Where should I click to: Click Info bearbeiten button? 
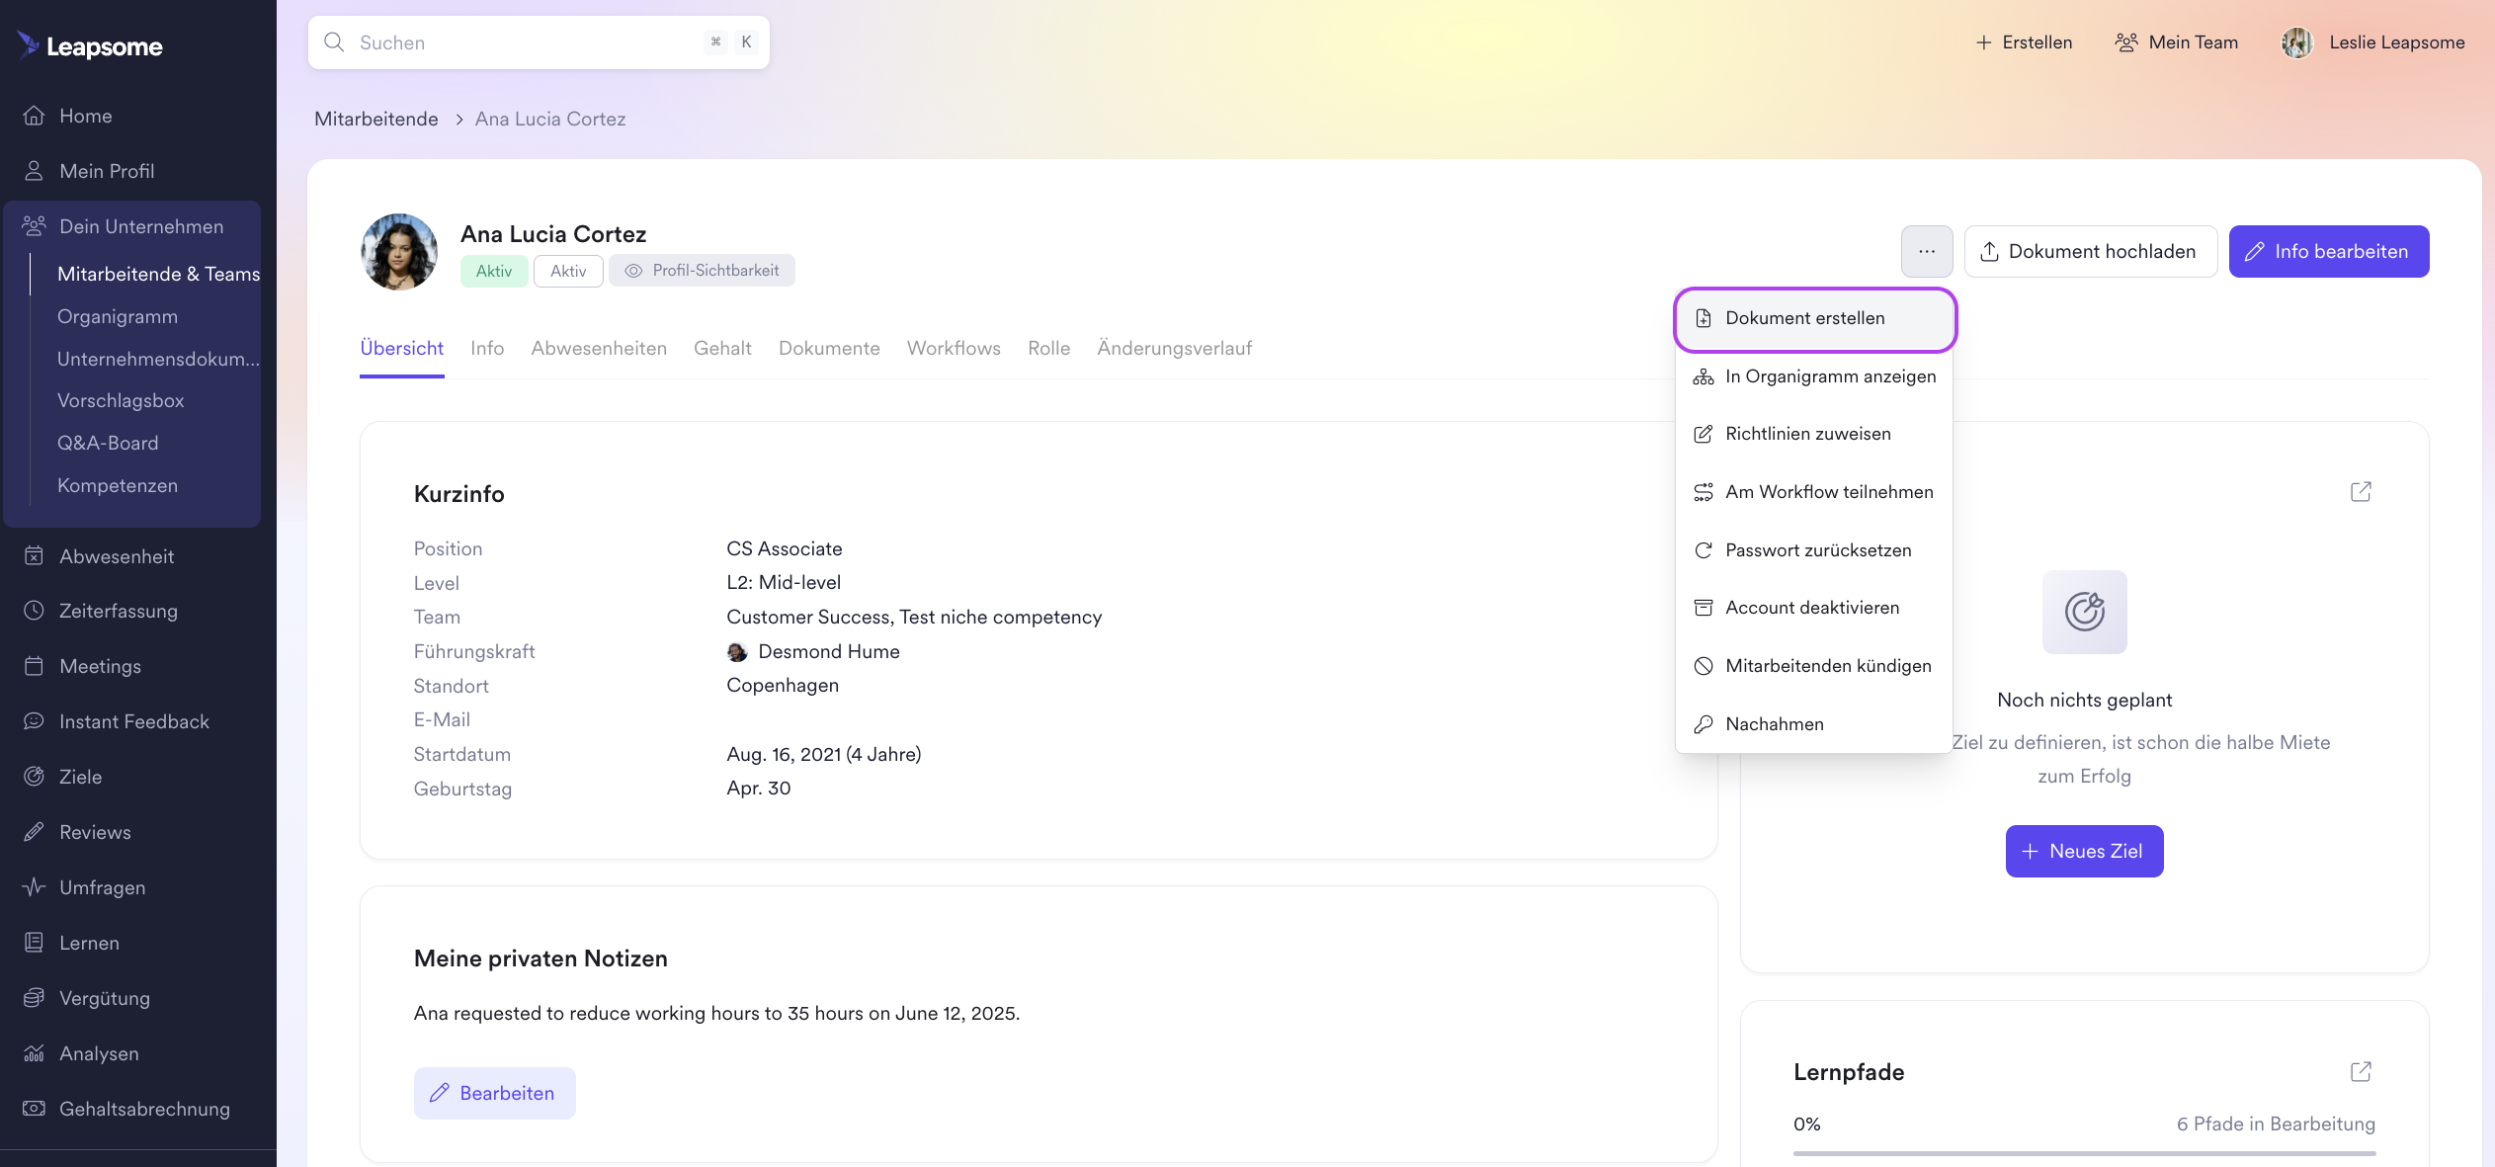pyautogui.click(x=2328, y=252)
